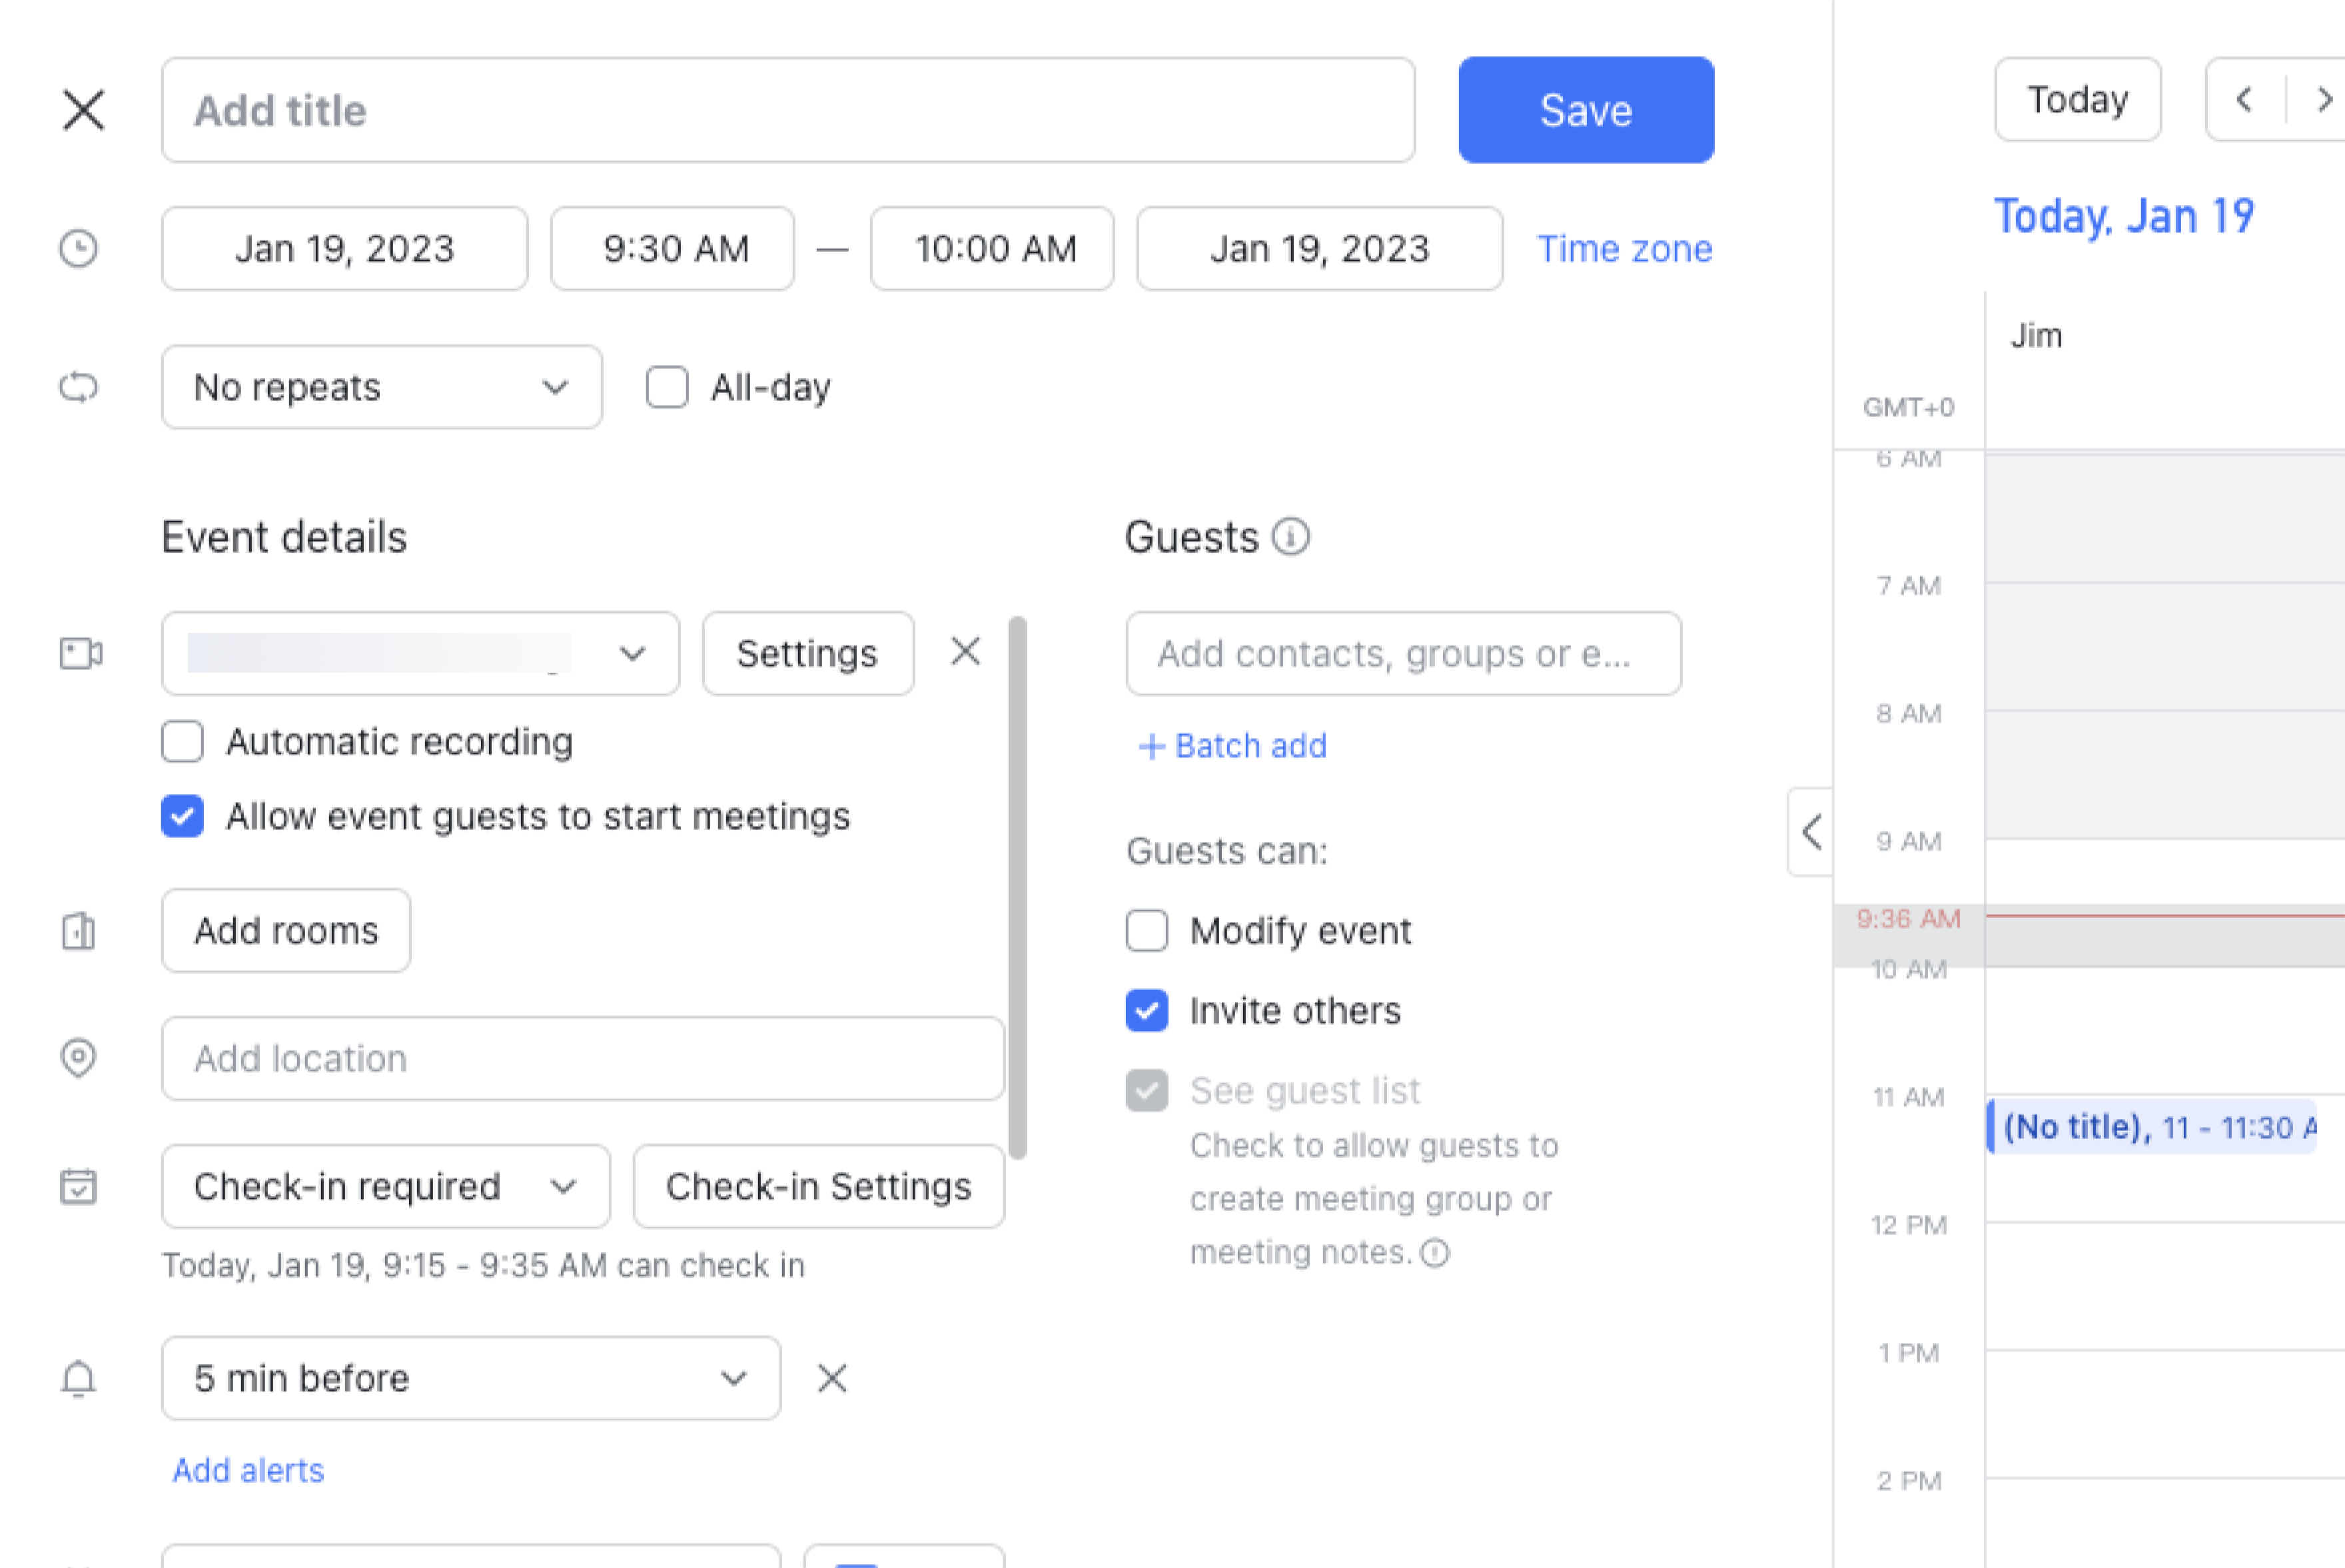Click the plus icon next to Batch add
The height and width of the screenshot is (1568, 2345).
[x=1150, y=746]
